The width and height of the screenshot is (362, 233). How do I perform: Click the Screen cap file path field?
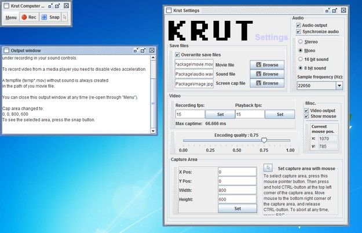tap(194, 84)
